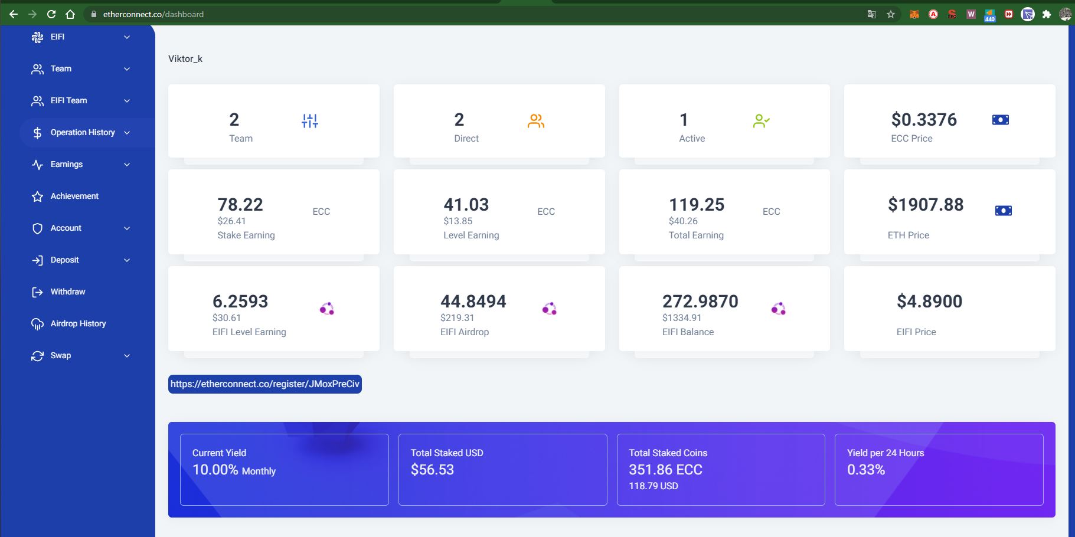The height and width of the screenshot is (537, 1075).
Task: Click the $4.8900 EIFI Price value
Action: (930, 302)
